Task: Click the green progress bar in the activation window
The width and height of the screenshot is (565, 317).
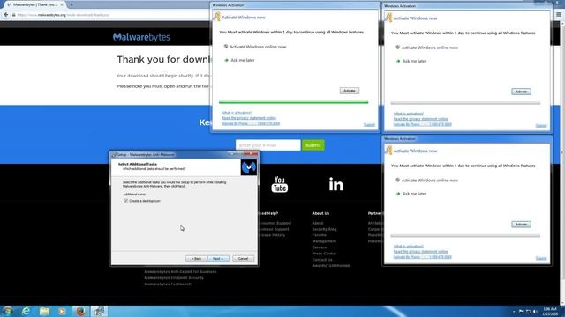Action: [x=293, y=102]
